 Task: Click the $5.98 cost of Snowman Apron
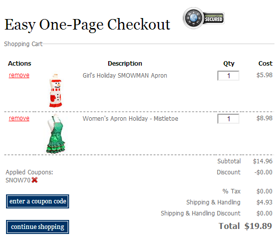tap(264, 75)
